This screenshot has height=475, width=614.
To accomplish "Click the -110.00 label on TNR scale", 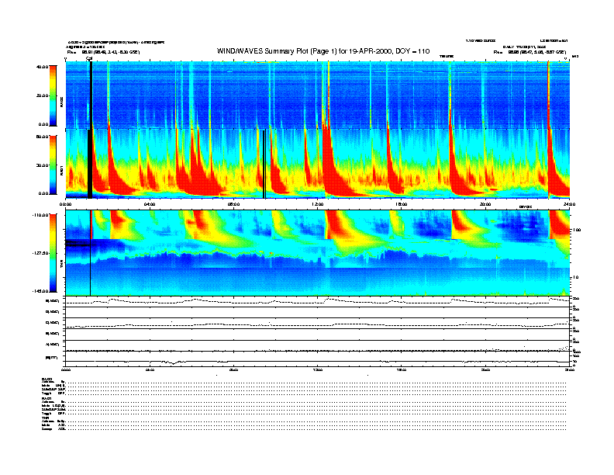I will click(x=40, y=215).
